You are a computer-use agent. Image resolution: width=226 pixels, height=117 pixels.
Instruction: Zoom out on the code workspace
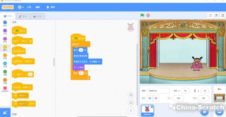(x=131, y=103)
